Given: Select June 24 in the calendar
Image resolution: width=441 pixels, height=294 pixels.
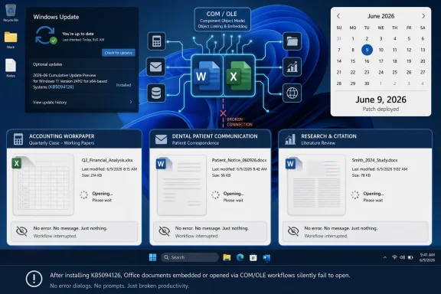Looking at the screenshot, I should click(381, 72).
